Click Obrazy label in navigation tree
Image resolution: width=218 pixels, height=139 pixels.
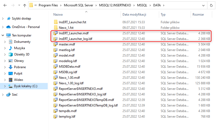click(x=19, y=61)
